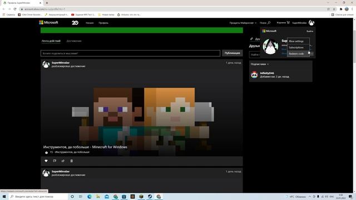Viewport: 356px width, 200px height.
Task: Bookmark this page with the star icon
Action: 334,9
